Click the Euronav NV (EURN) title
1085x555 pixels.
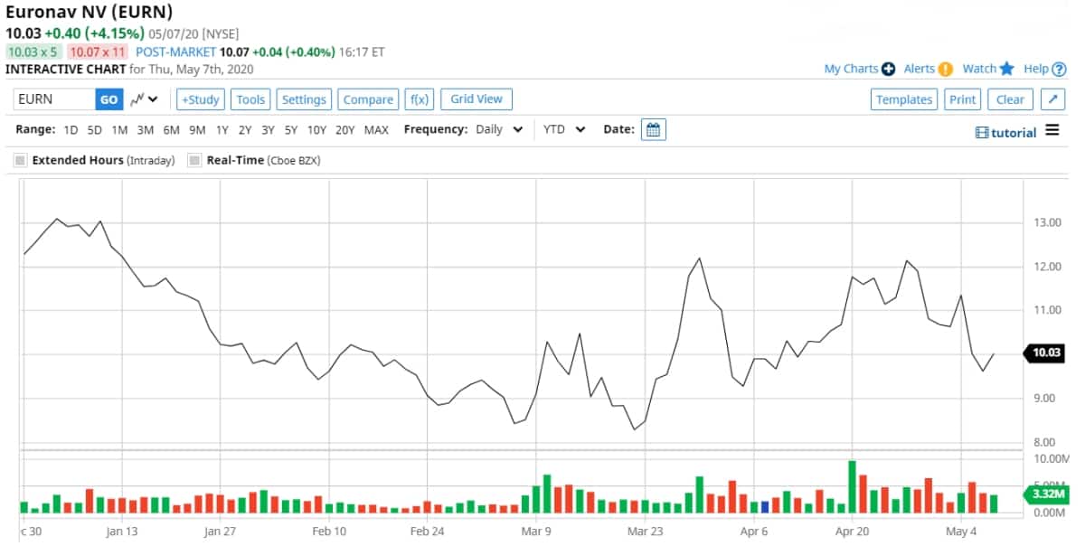click(90, 12)
